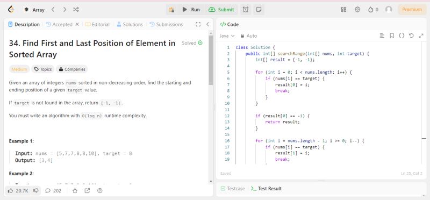Place cursor on code line 5
The width and height of the screenshot is (430, 200).
[303, 73]
